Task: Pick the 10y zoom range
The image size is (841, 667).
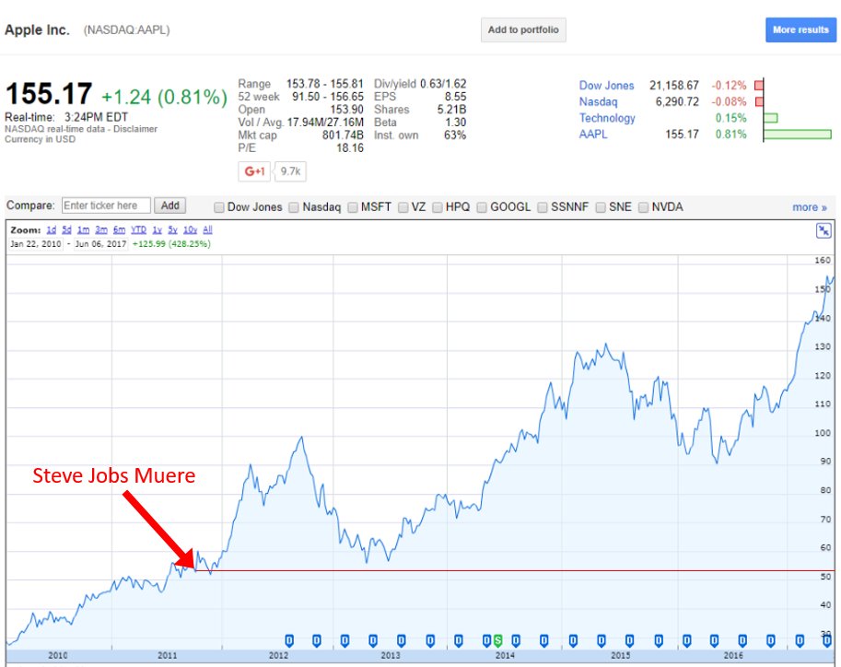Action: tap(191, 229)
